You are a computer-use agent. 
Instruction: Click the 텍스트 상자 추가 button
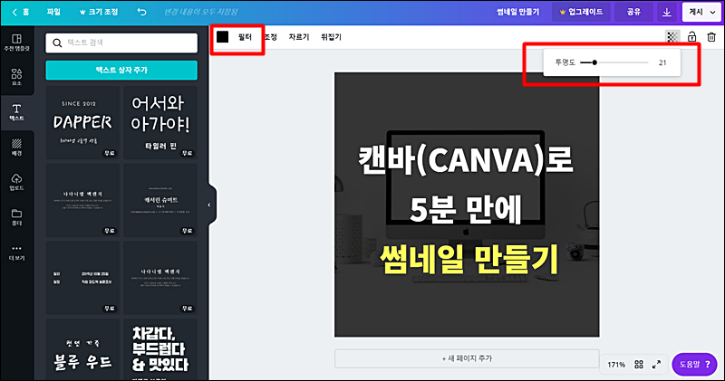tap(121, 71)
